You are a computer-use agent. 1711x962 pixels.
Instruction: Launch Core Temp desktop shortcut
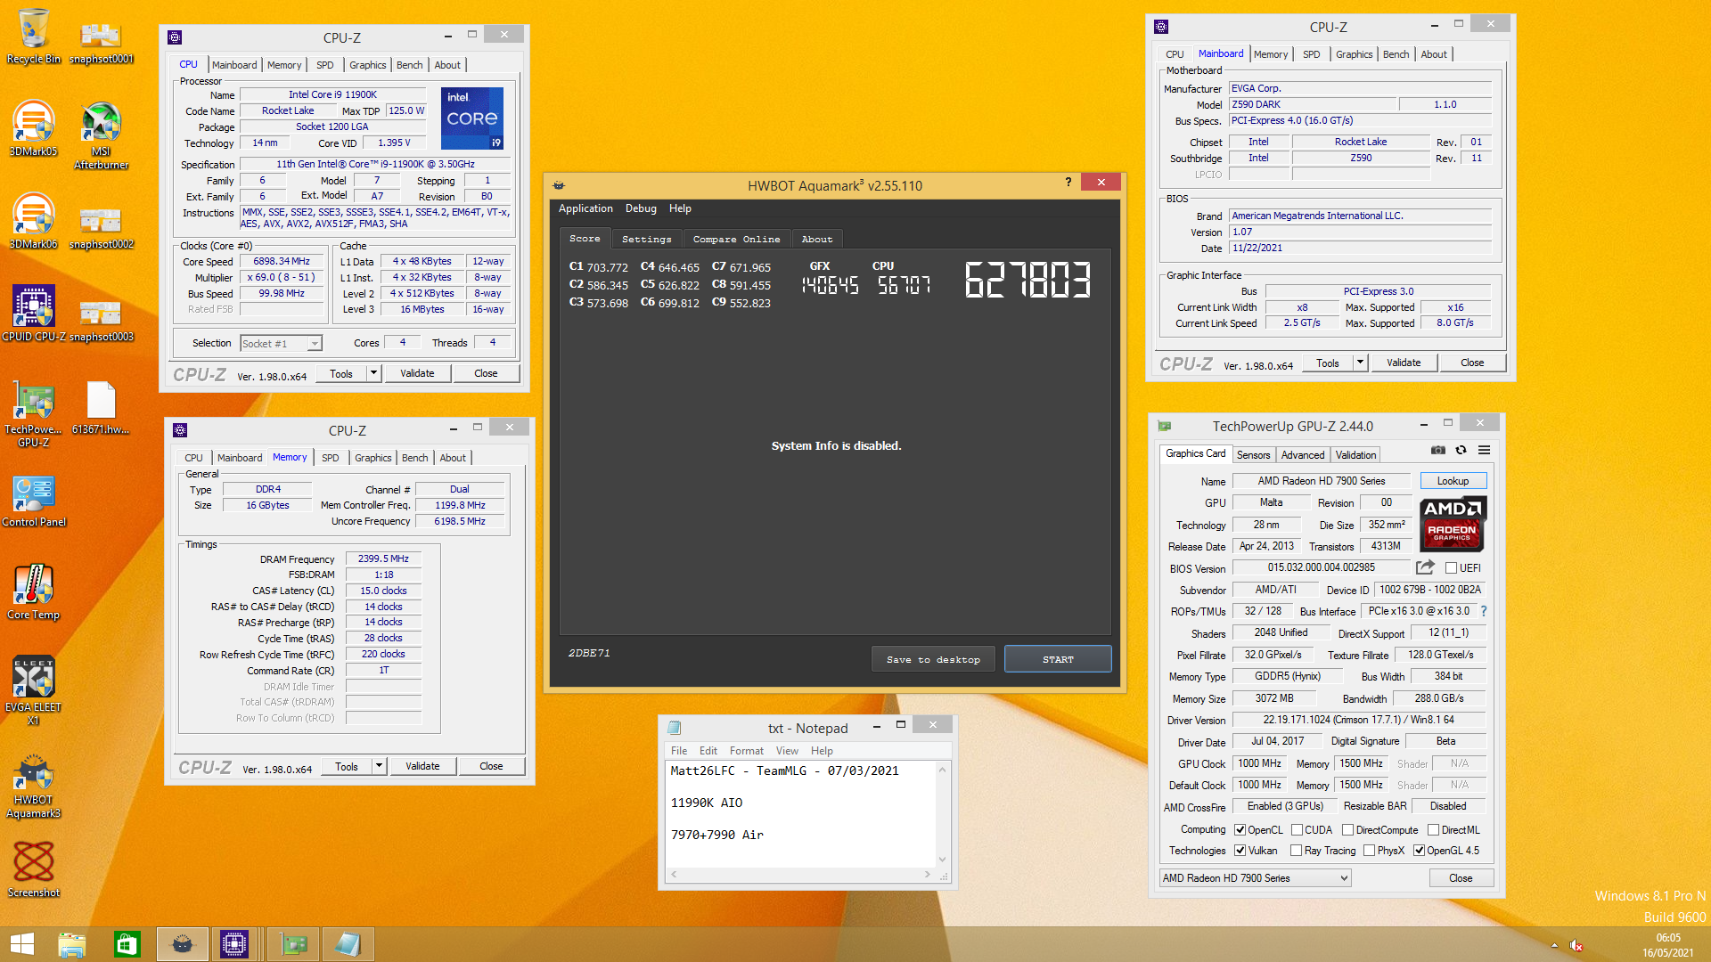pyautogui.click(x=34, y=592)
